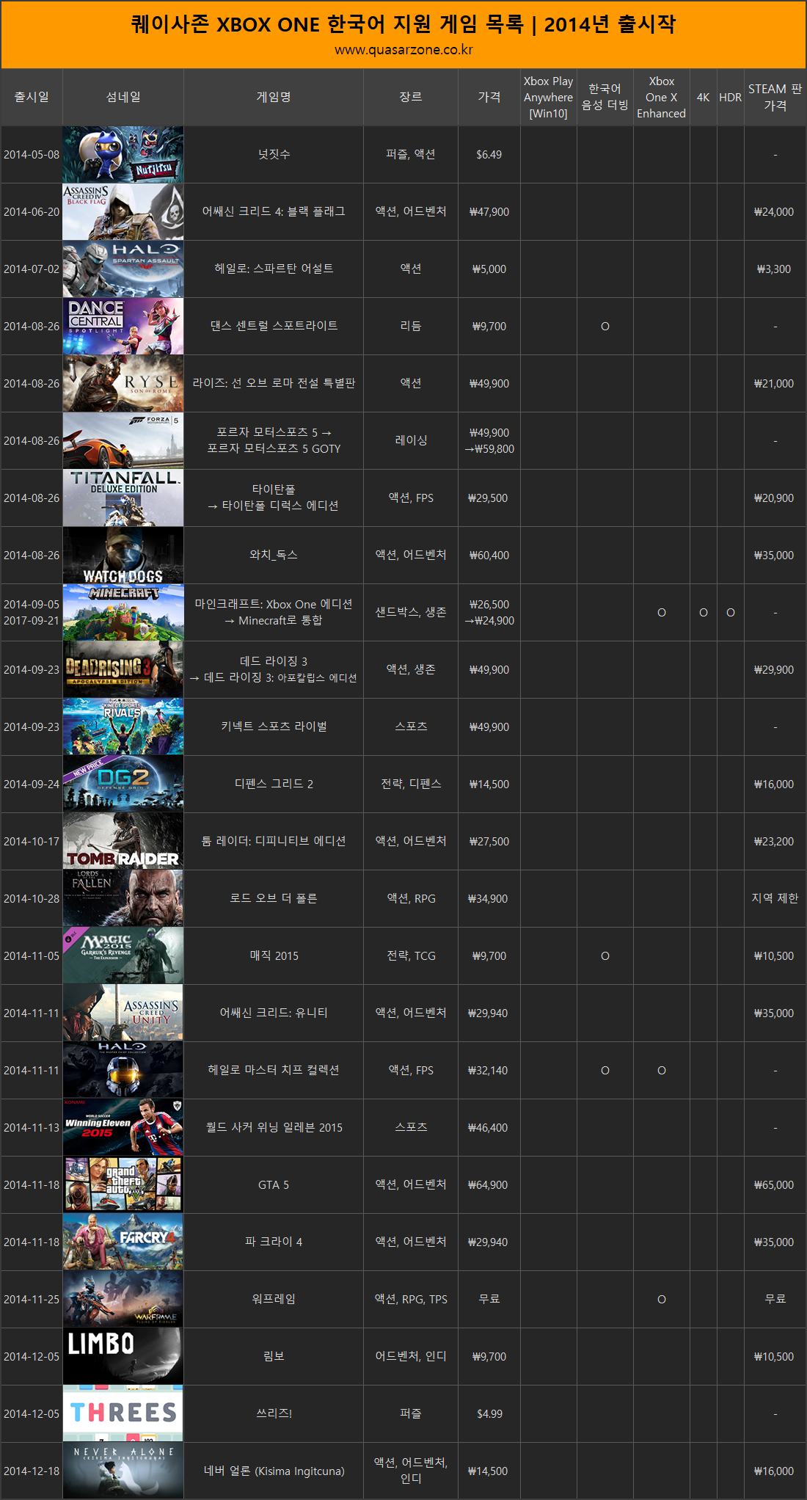Viewport: 807px width, 1500px height.
Task: Click Tomb Raider thumbnail
Action: point(123,842)
